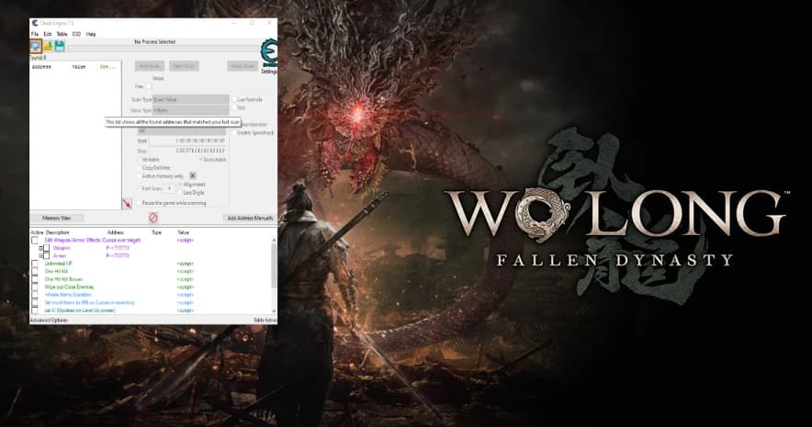Image resolution: width=812 pixels, height=427 pixels.
Task: Click the Description column header
Action: [58, 233]
